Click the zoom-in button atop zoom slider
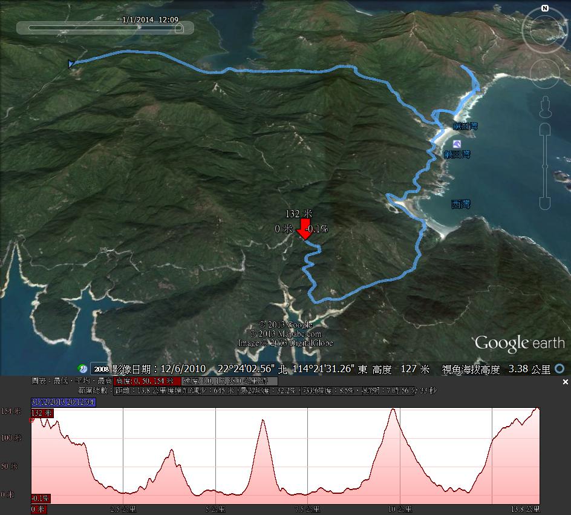This screenshot has width=571, height=515. (x=545, y=130)
